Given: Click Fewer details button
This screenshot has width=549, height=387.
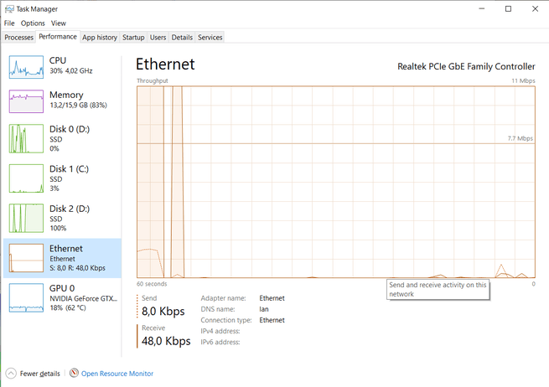Looking at the screenshot, I should [x=33, y=374].
